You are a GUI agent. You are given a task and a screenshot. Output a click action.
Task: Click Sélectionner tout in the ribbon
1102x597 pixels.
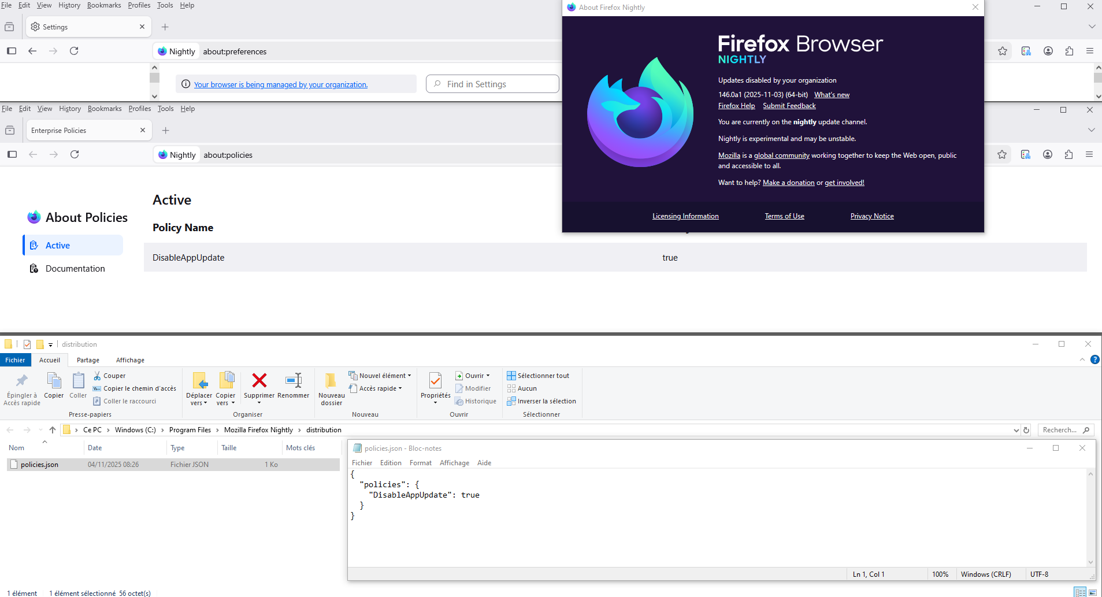click(x=538, y=376)
